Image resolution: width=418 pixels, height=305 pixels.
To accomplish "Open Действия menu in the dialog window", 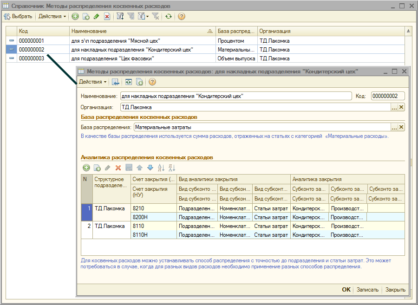I will pyautogui.click(x=92, y=82).
